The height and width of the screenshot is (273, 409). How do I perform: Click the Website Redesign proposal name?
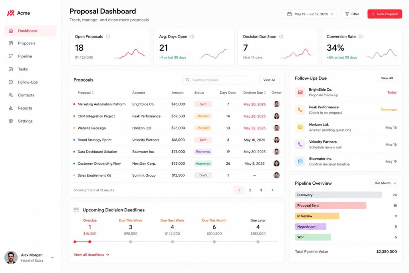(x=91, y=128)
